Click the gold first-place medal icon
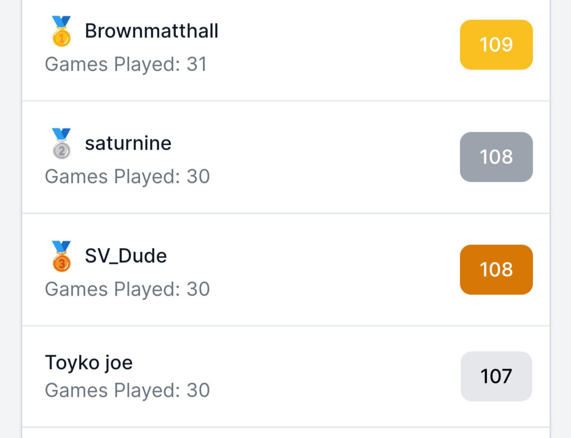 tap(62, 31)
